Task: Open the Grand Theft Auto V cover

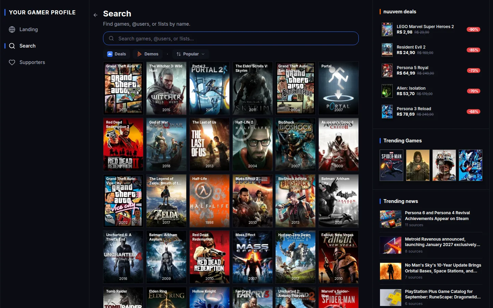Action: click(123, 88)
